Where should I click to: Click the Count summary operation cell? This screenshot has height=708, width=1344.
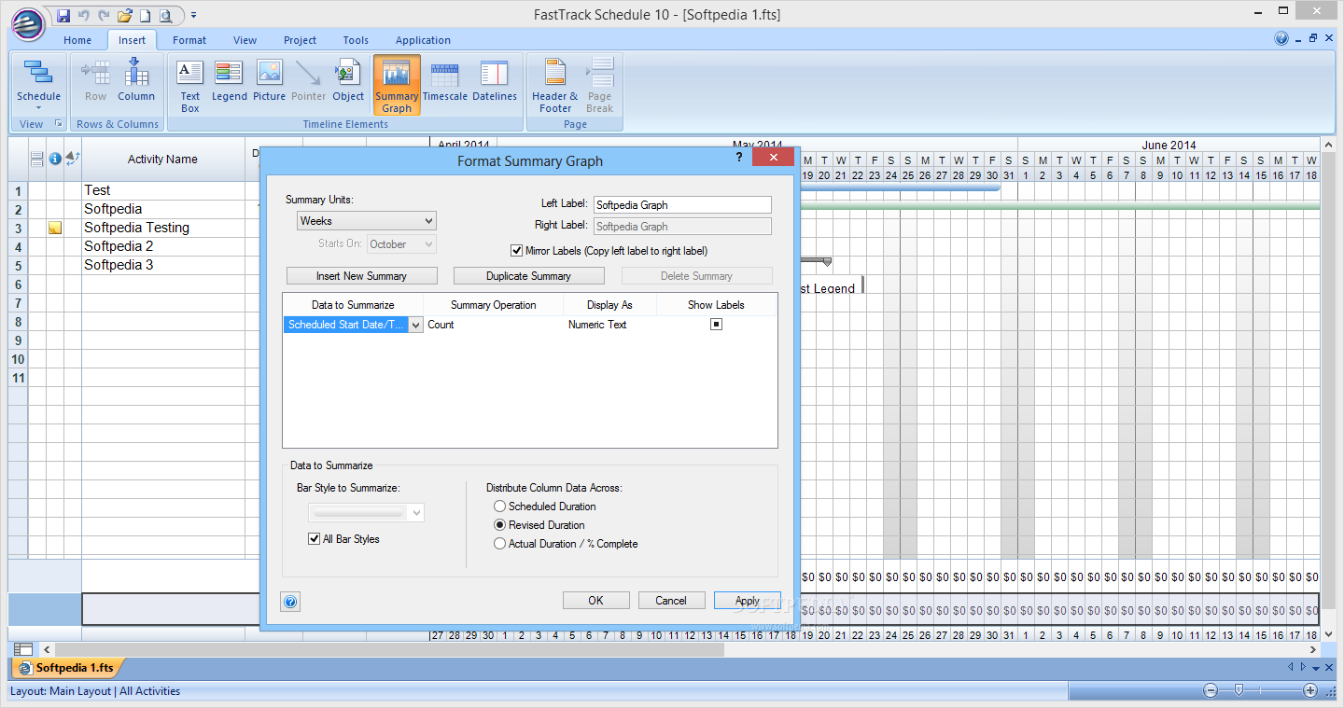tap(494, 325)
